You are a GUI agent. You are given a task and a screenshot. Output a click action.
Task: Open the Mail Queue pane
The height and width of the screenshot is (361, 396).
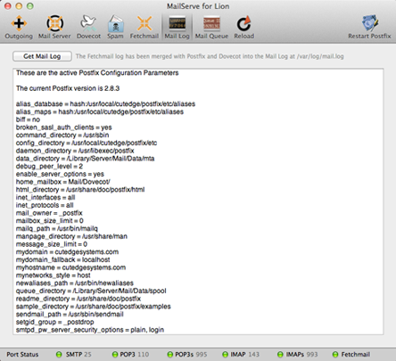211,27
